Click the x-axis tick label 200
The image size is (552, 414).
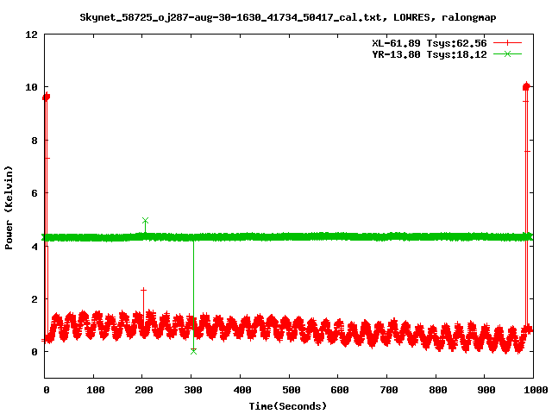tap(144, 390)
